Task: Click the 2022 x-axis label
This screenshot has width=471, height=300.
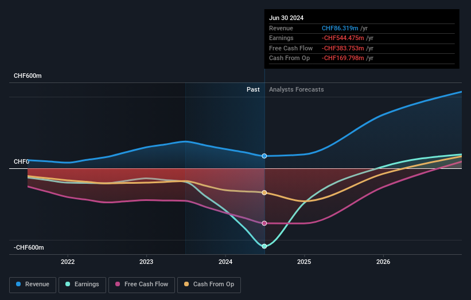Action: 68,262
